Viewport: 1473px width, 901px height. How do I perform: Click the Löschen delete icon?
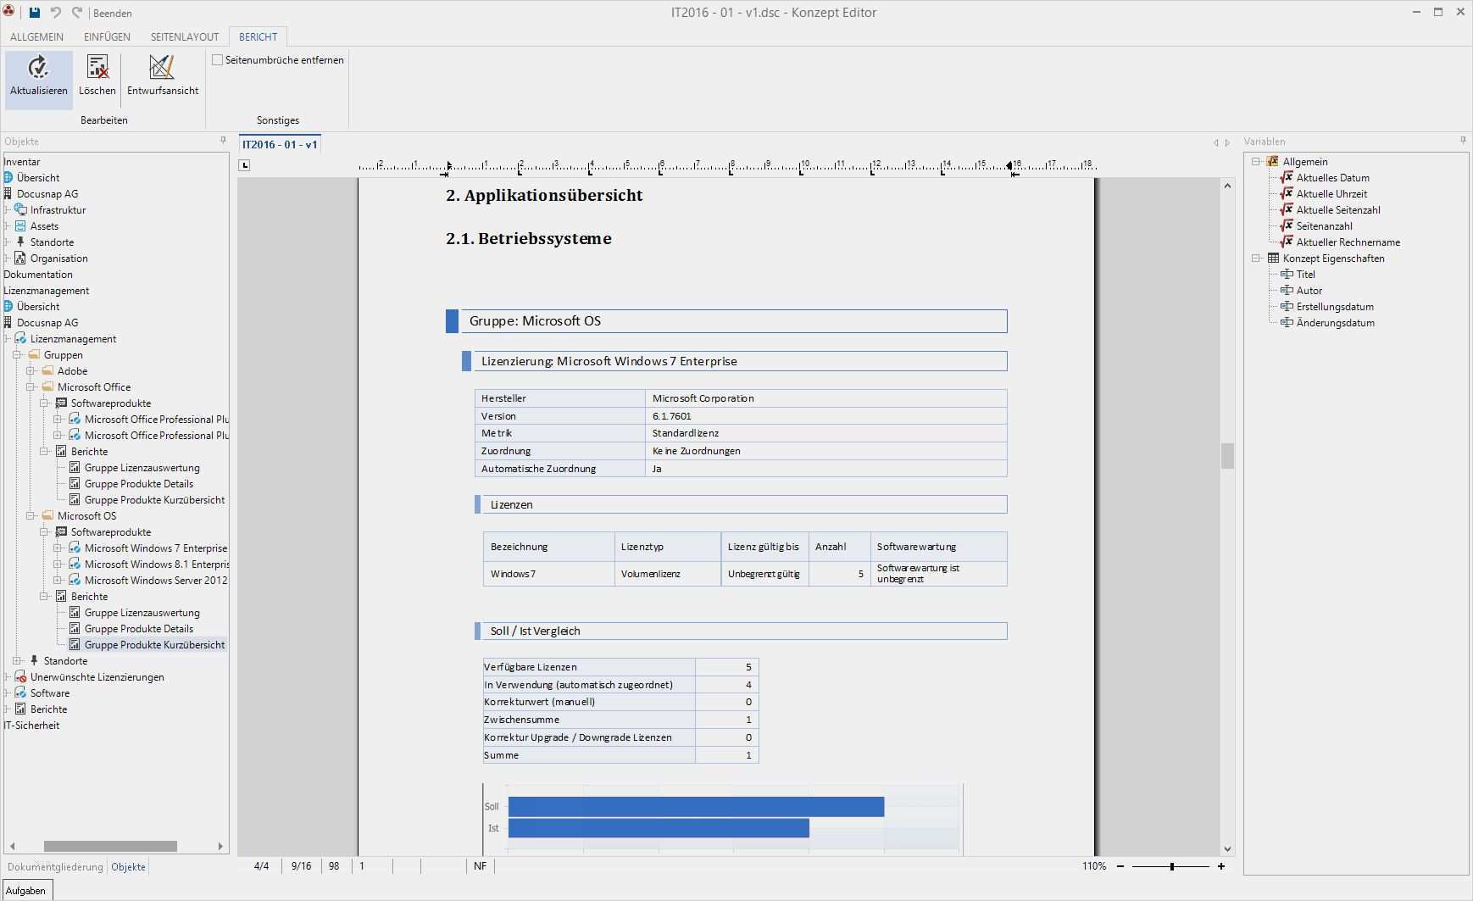pos(97,68)
